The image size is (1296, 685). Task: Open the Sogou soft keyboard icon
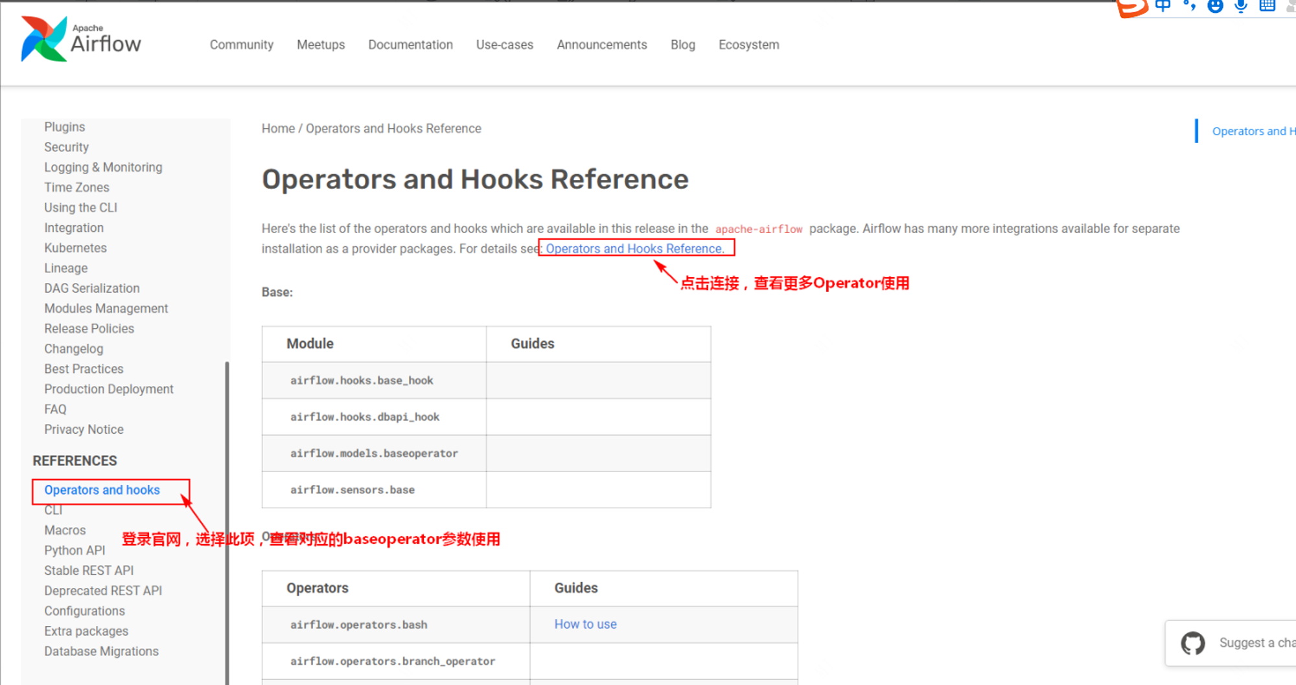coord(1267,6)
